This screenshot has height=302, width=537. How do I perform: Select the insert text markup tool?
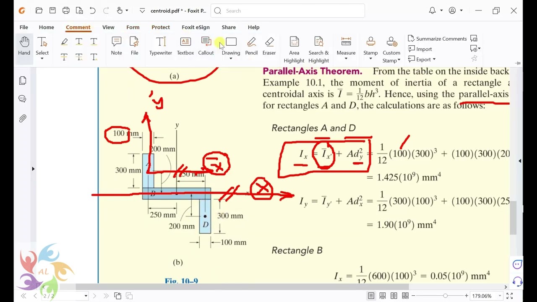point(94,57)
